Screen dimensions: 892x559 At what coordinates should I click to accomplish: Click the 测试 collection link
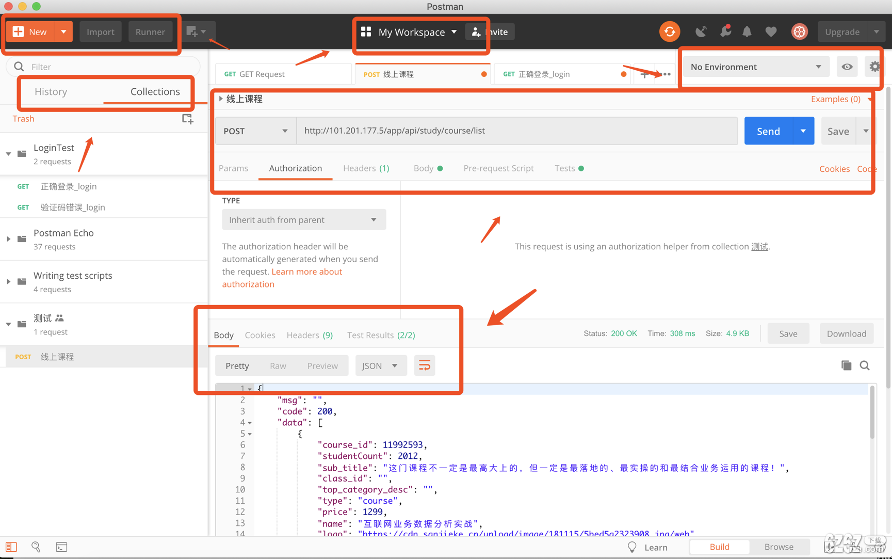[x=759, y=247]
